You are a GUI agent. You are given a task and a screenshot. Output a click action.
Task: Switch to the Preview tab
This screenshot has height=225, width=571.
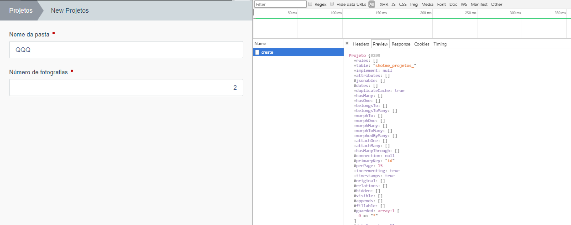[380, 44]
